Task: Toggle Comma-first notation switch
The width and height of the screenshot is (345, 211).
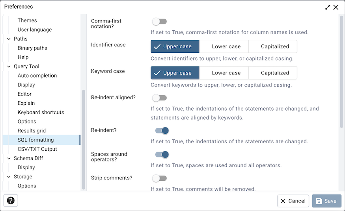Action: click(x=160, y=21)
